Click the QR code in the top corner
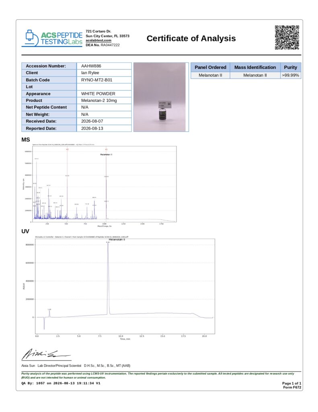 287,37
